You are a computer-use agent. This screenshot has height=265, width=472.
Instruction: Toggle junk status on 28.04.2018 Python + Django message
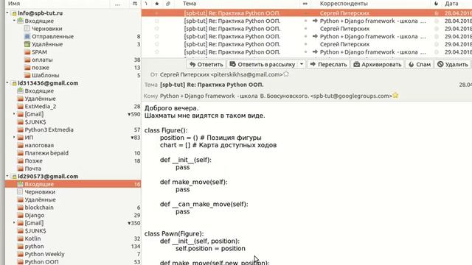pos(437,21)
